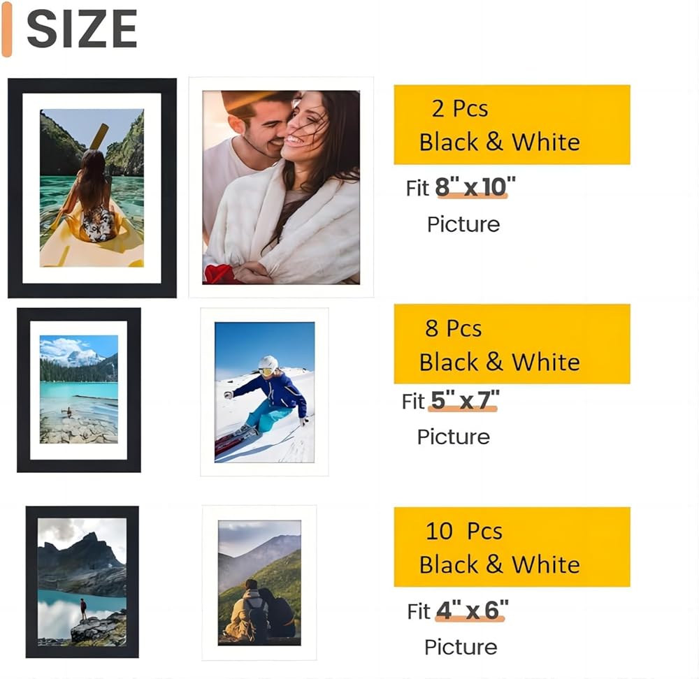Click the 5" x 7" size text
The height and width of the screenshot is (679, 699).
[463, 402]
